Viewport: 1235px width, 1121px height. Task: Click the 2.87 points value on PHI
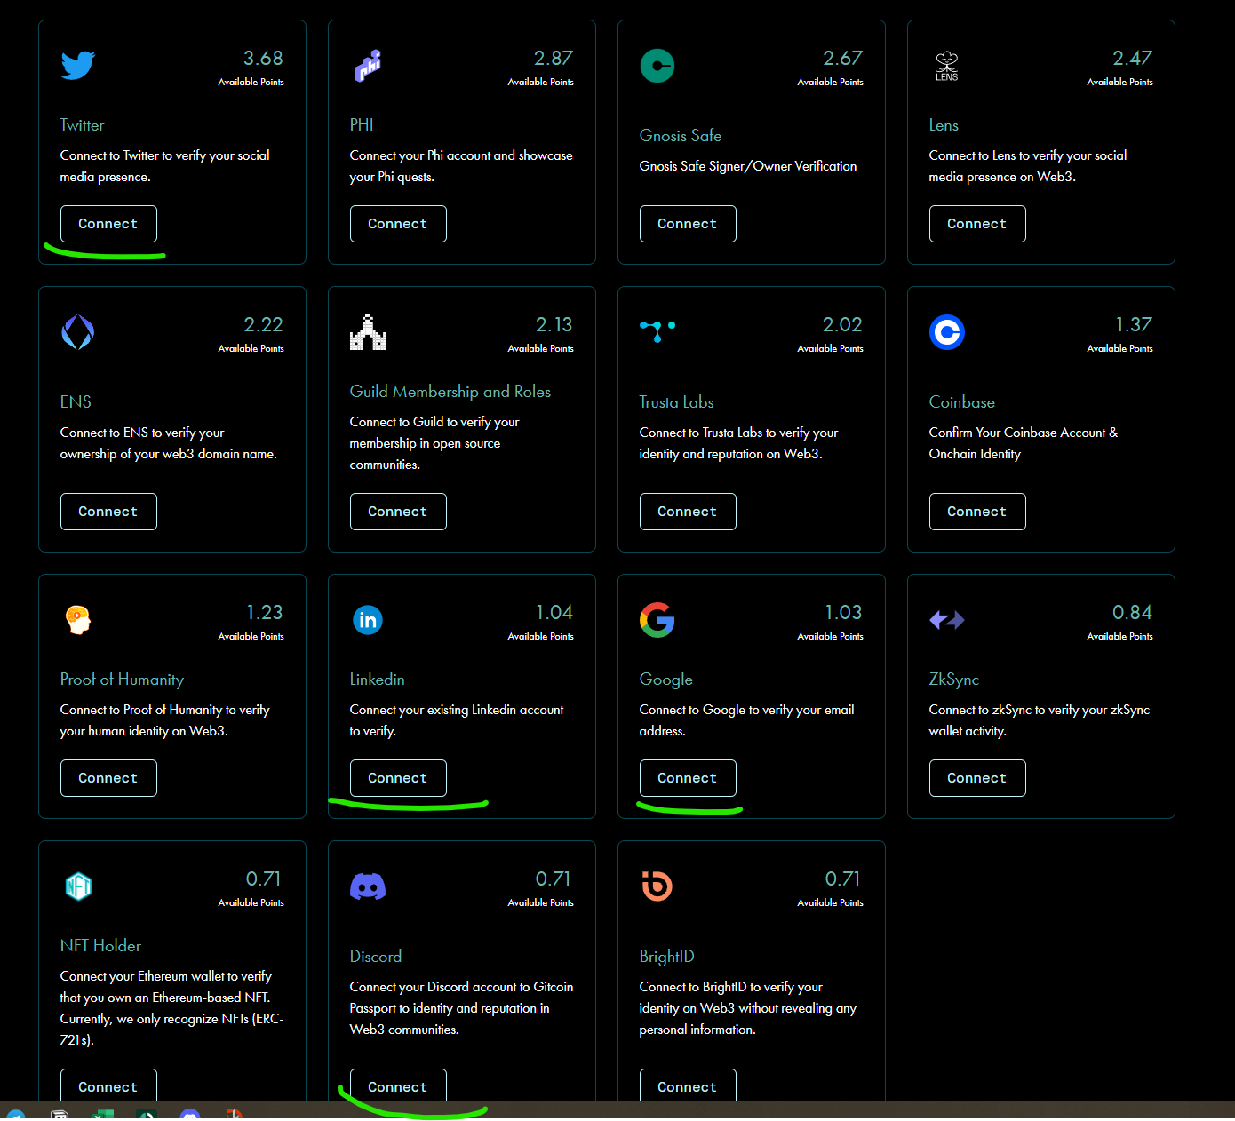pyautogui.click(x=554, y=59)
